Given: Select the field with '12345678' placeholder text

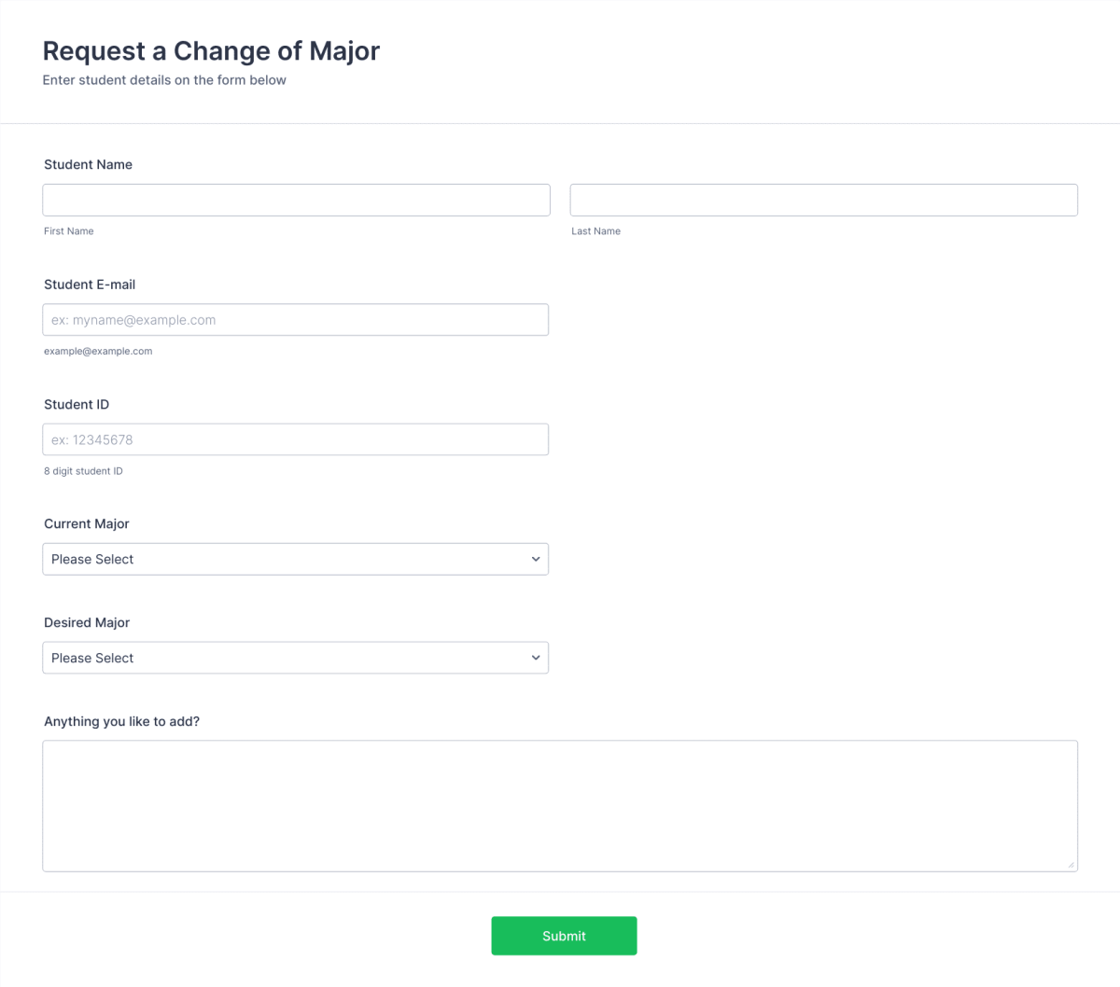Looking at the screenshot, I should [x=296, y=438].
